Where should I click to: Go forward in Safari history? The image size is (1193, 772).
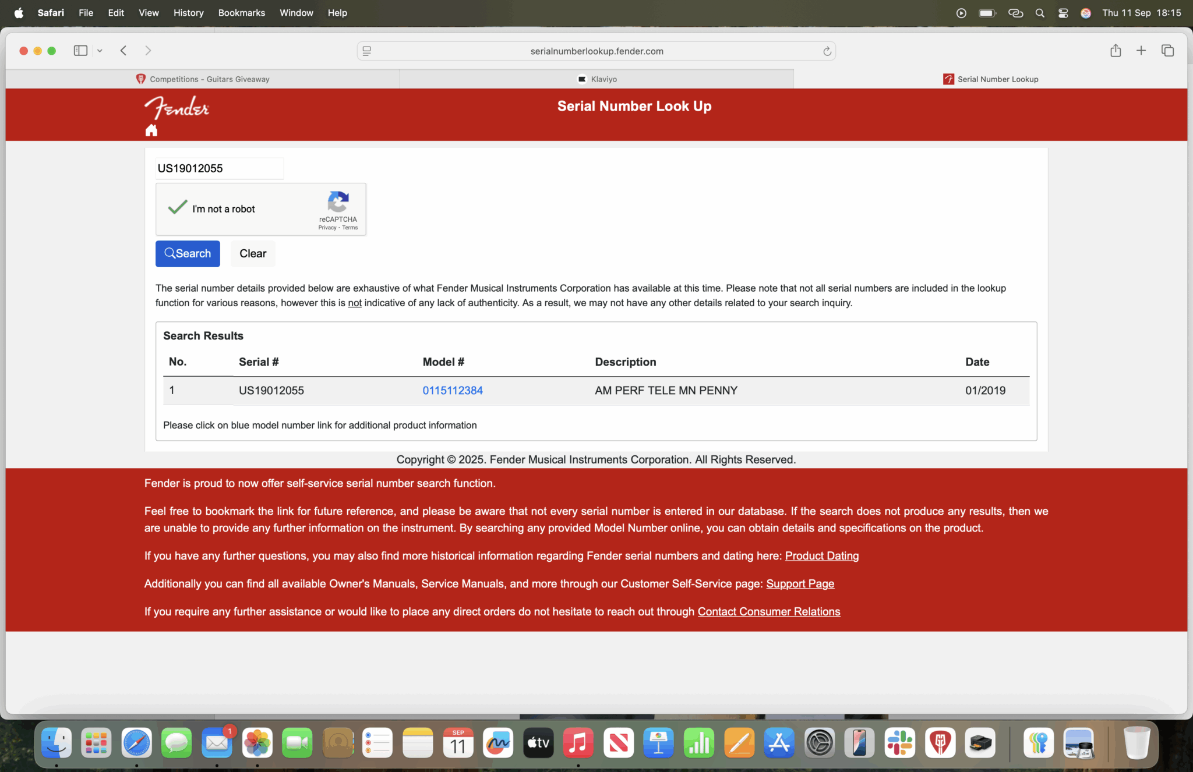click(x=148, y=51)
